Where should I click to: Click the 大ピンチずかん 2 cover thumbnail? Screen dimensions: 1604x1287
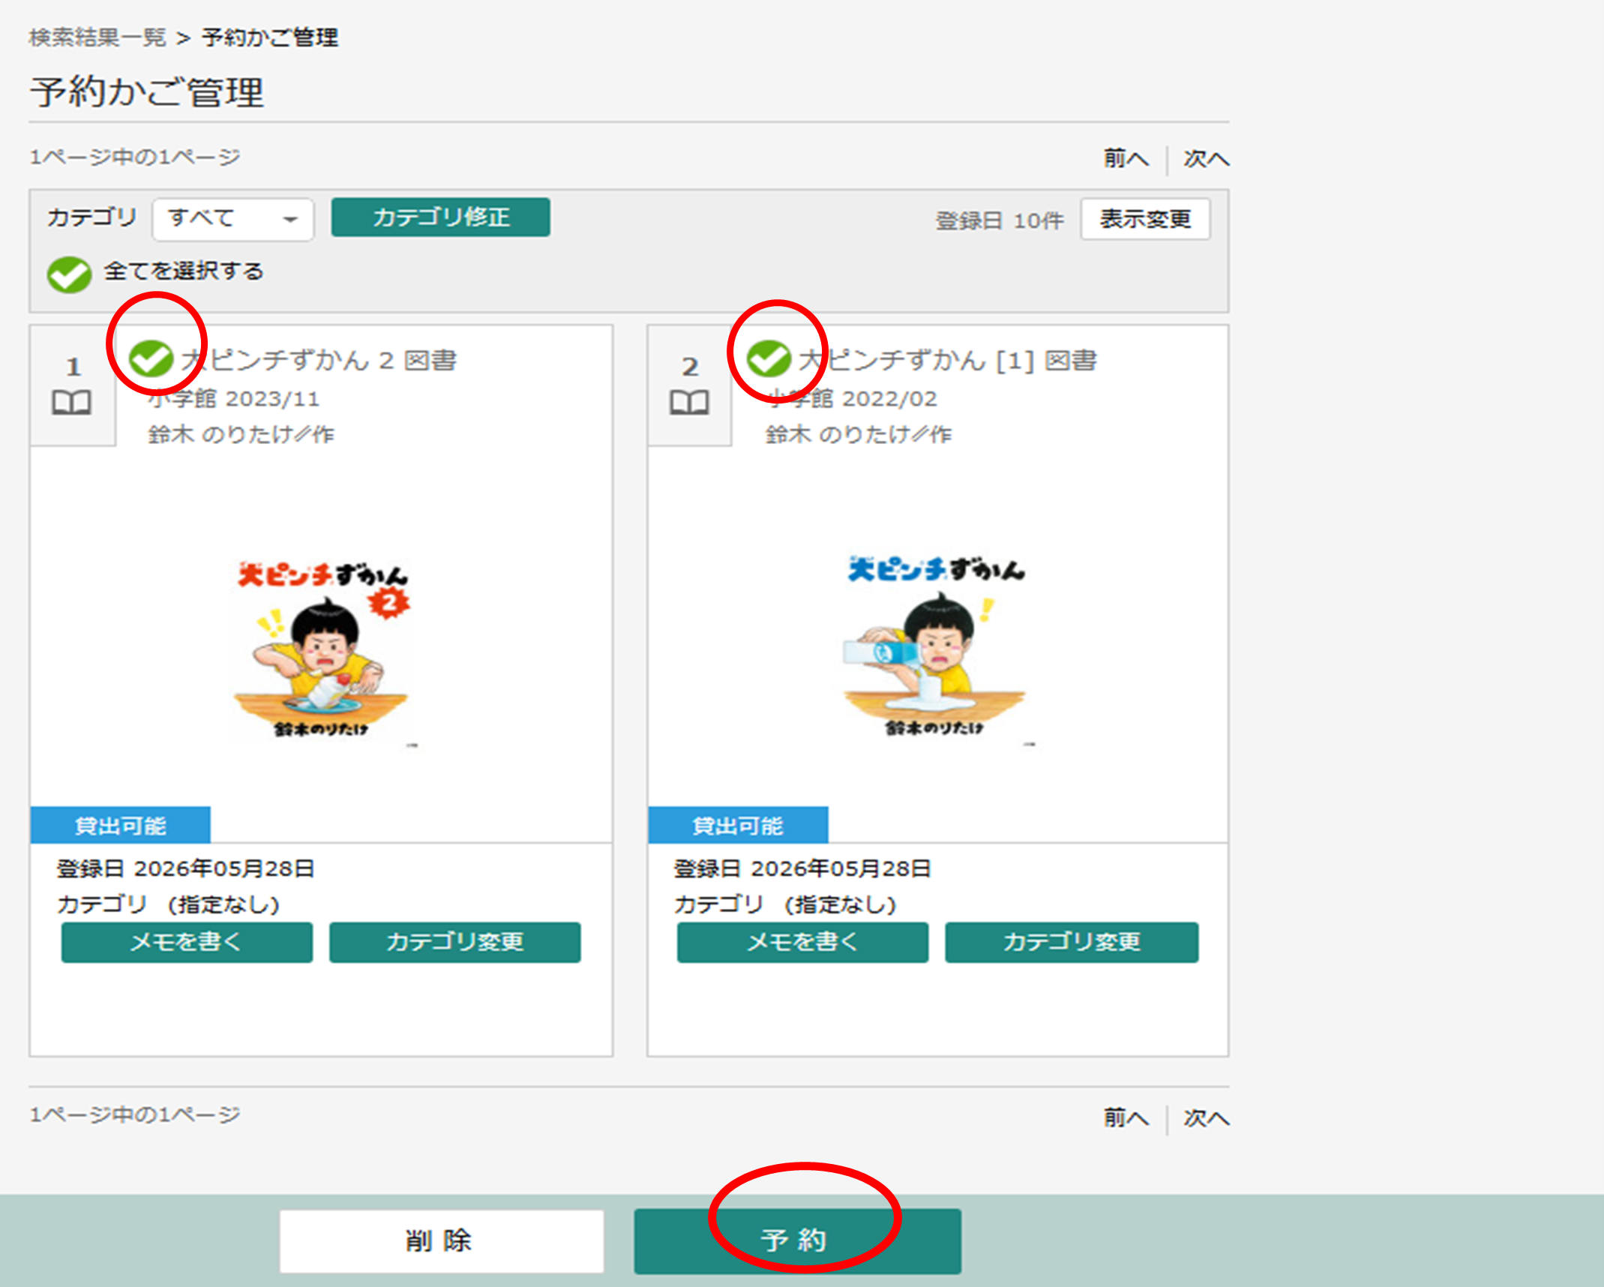coord(322,651)
